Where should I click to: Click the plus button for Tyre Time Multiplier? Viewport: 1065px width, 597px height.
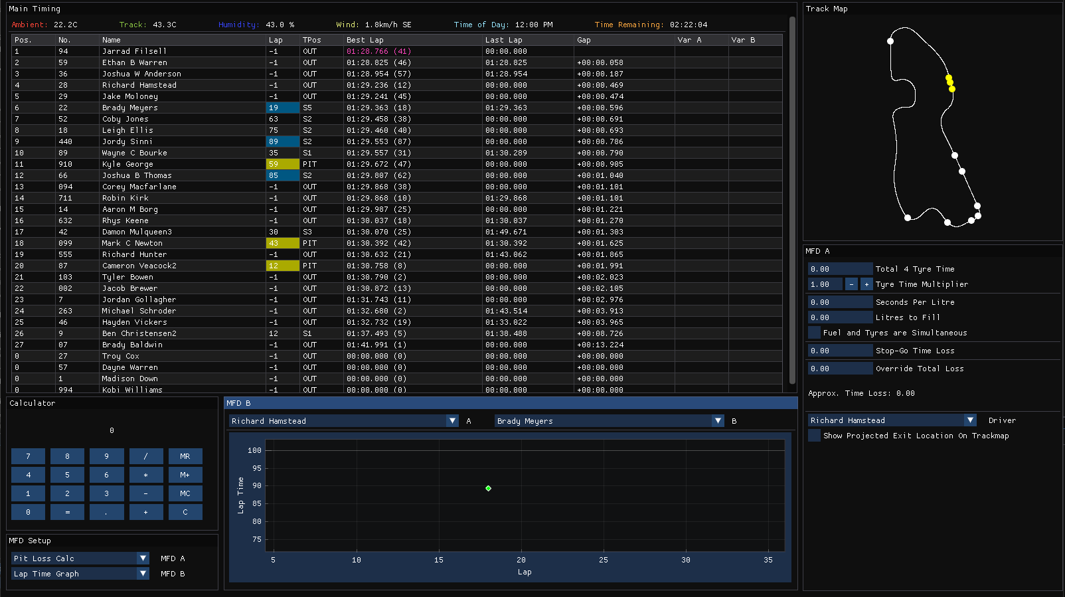click(866, 284)
